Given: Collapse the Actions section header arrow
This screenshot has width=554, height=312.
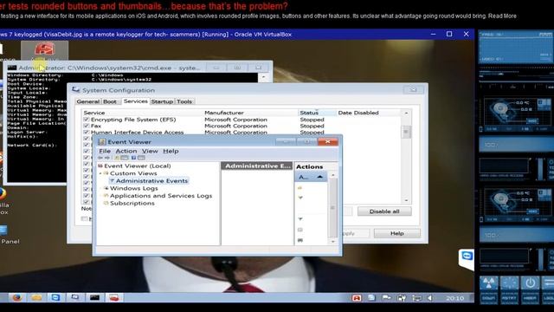Looking at the screenshot, I should tap(319, 177).
